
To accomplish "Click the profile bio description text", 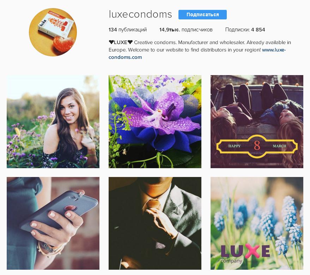I will (x=200, y=50).
